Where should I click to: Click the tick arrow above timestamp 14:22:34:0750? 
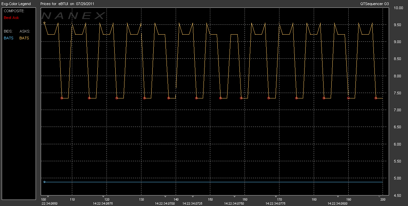tap(234, 196)
